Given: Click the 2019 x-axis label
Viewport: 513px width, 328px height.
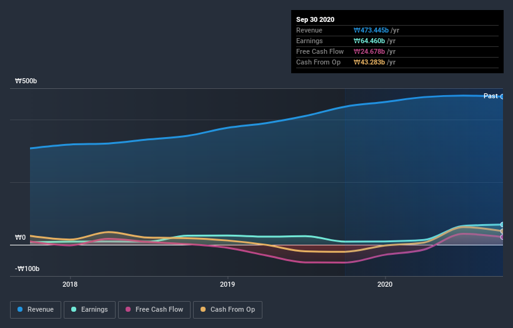Looking at the screenshot, I should 227,284.
